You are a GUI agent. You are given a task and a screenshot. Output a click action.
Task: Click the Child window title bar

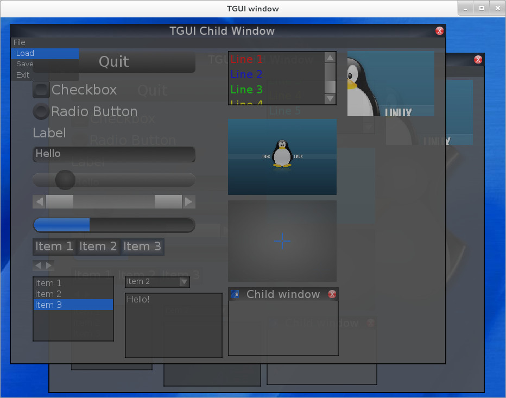pyautogui.click(x=283, y=294)
